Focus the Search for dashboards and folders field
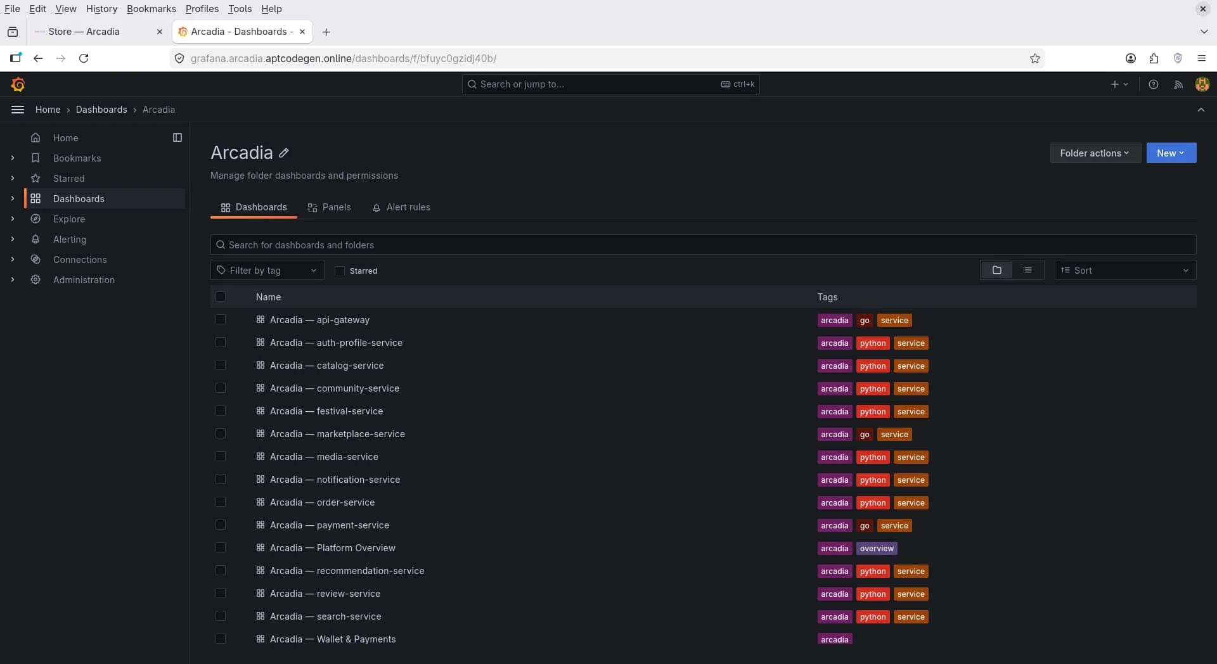The width and height of the screenshot is (1217, 664). pos(703,245)
